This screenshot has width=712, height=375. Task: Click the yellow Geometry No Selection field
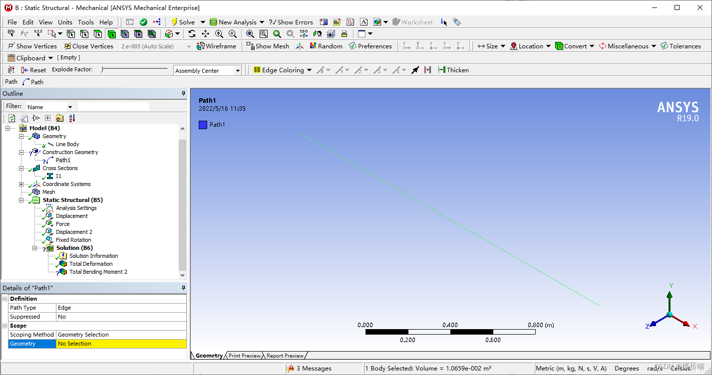pyautogui.click(x=121, y=344)
